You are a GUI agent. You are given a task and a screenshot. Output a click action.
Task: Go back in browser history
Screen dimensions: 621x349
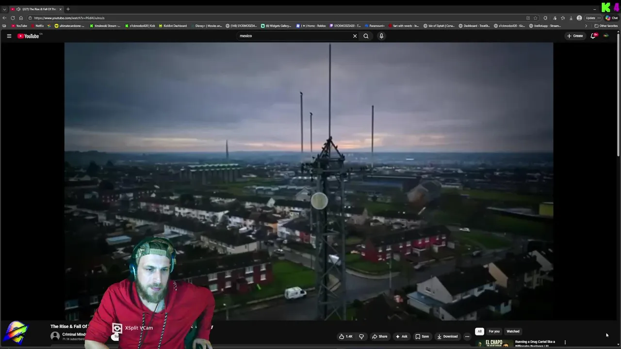(x=4, y=18)
